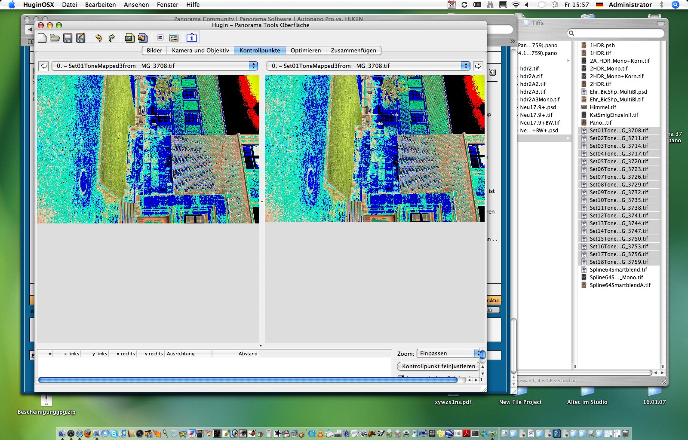
Task: Select Set05Tone...G_3720.tif in Finder list
Action: tap(618, 162)
